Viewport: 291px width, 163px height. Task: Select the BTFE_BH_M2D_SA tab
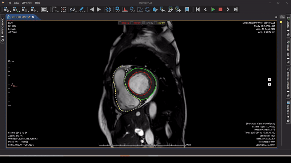pos(21,17)
